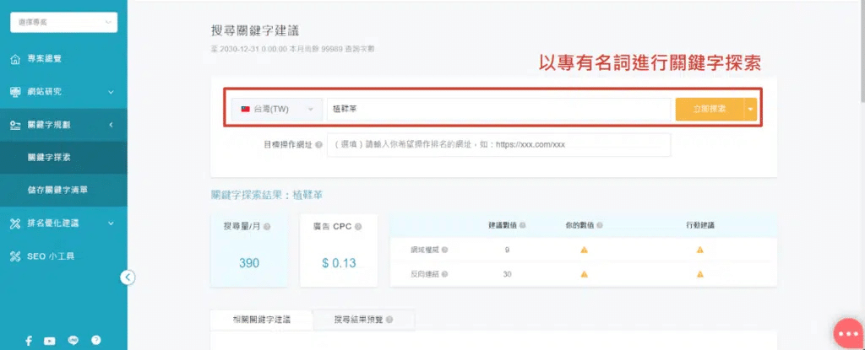Open the Facebook icon in sidebar footer

click(29, 341)
